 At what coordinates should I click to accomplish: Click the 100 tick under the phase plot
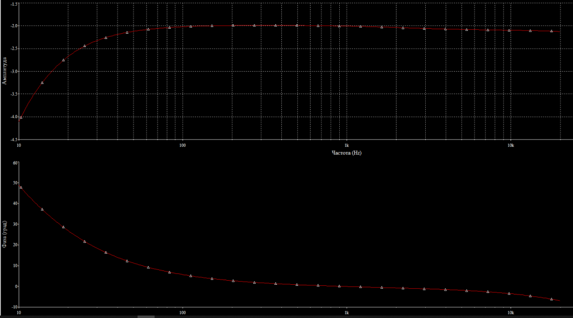click(182, 313)
